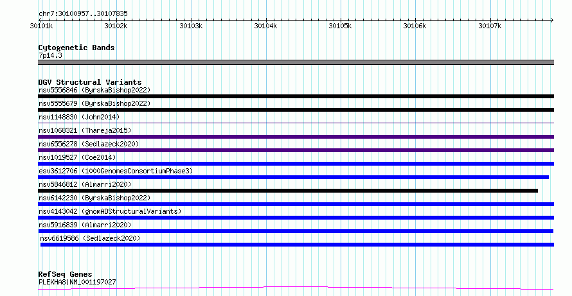Open variant nsv6556278 (Sedlazeck2020) label
This screenshot has width=572, height=296.
[x=89, y=144]
